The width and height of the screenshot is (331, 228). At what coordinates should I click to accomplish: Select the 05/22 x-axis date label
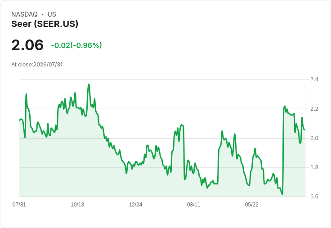[x=252, y=204]
